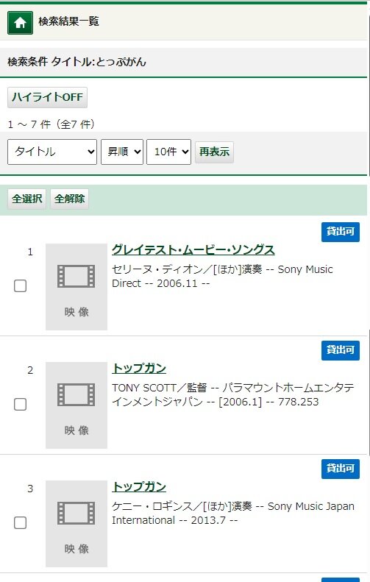This screenshot has height=582, width=370.
Task: Click 貸出可 badge on result 2
Action: click(x=341, y=350)
